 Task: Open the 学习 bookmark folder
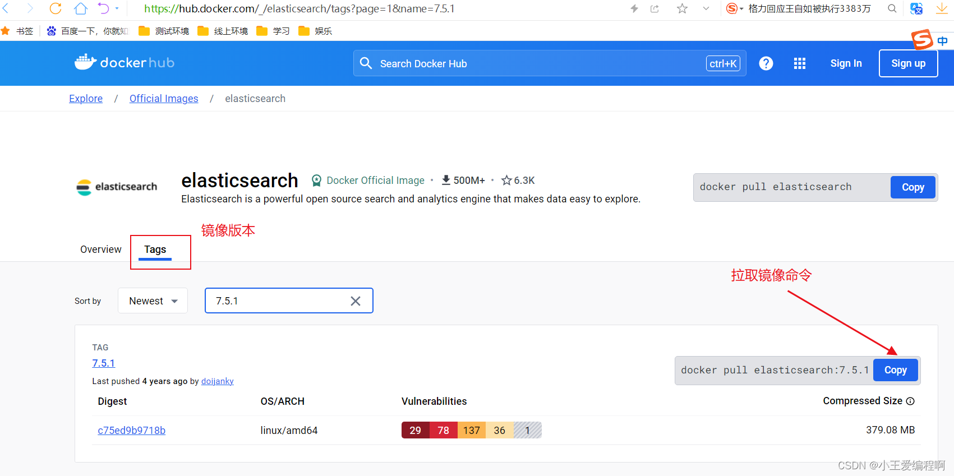coord(273,31)
